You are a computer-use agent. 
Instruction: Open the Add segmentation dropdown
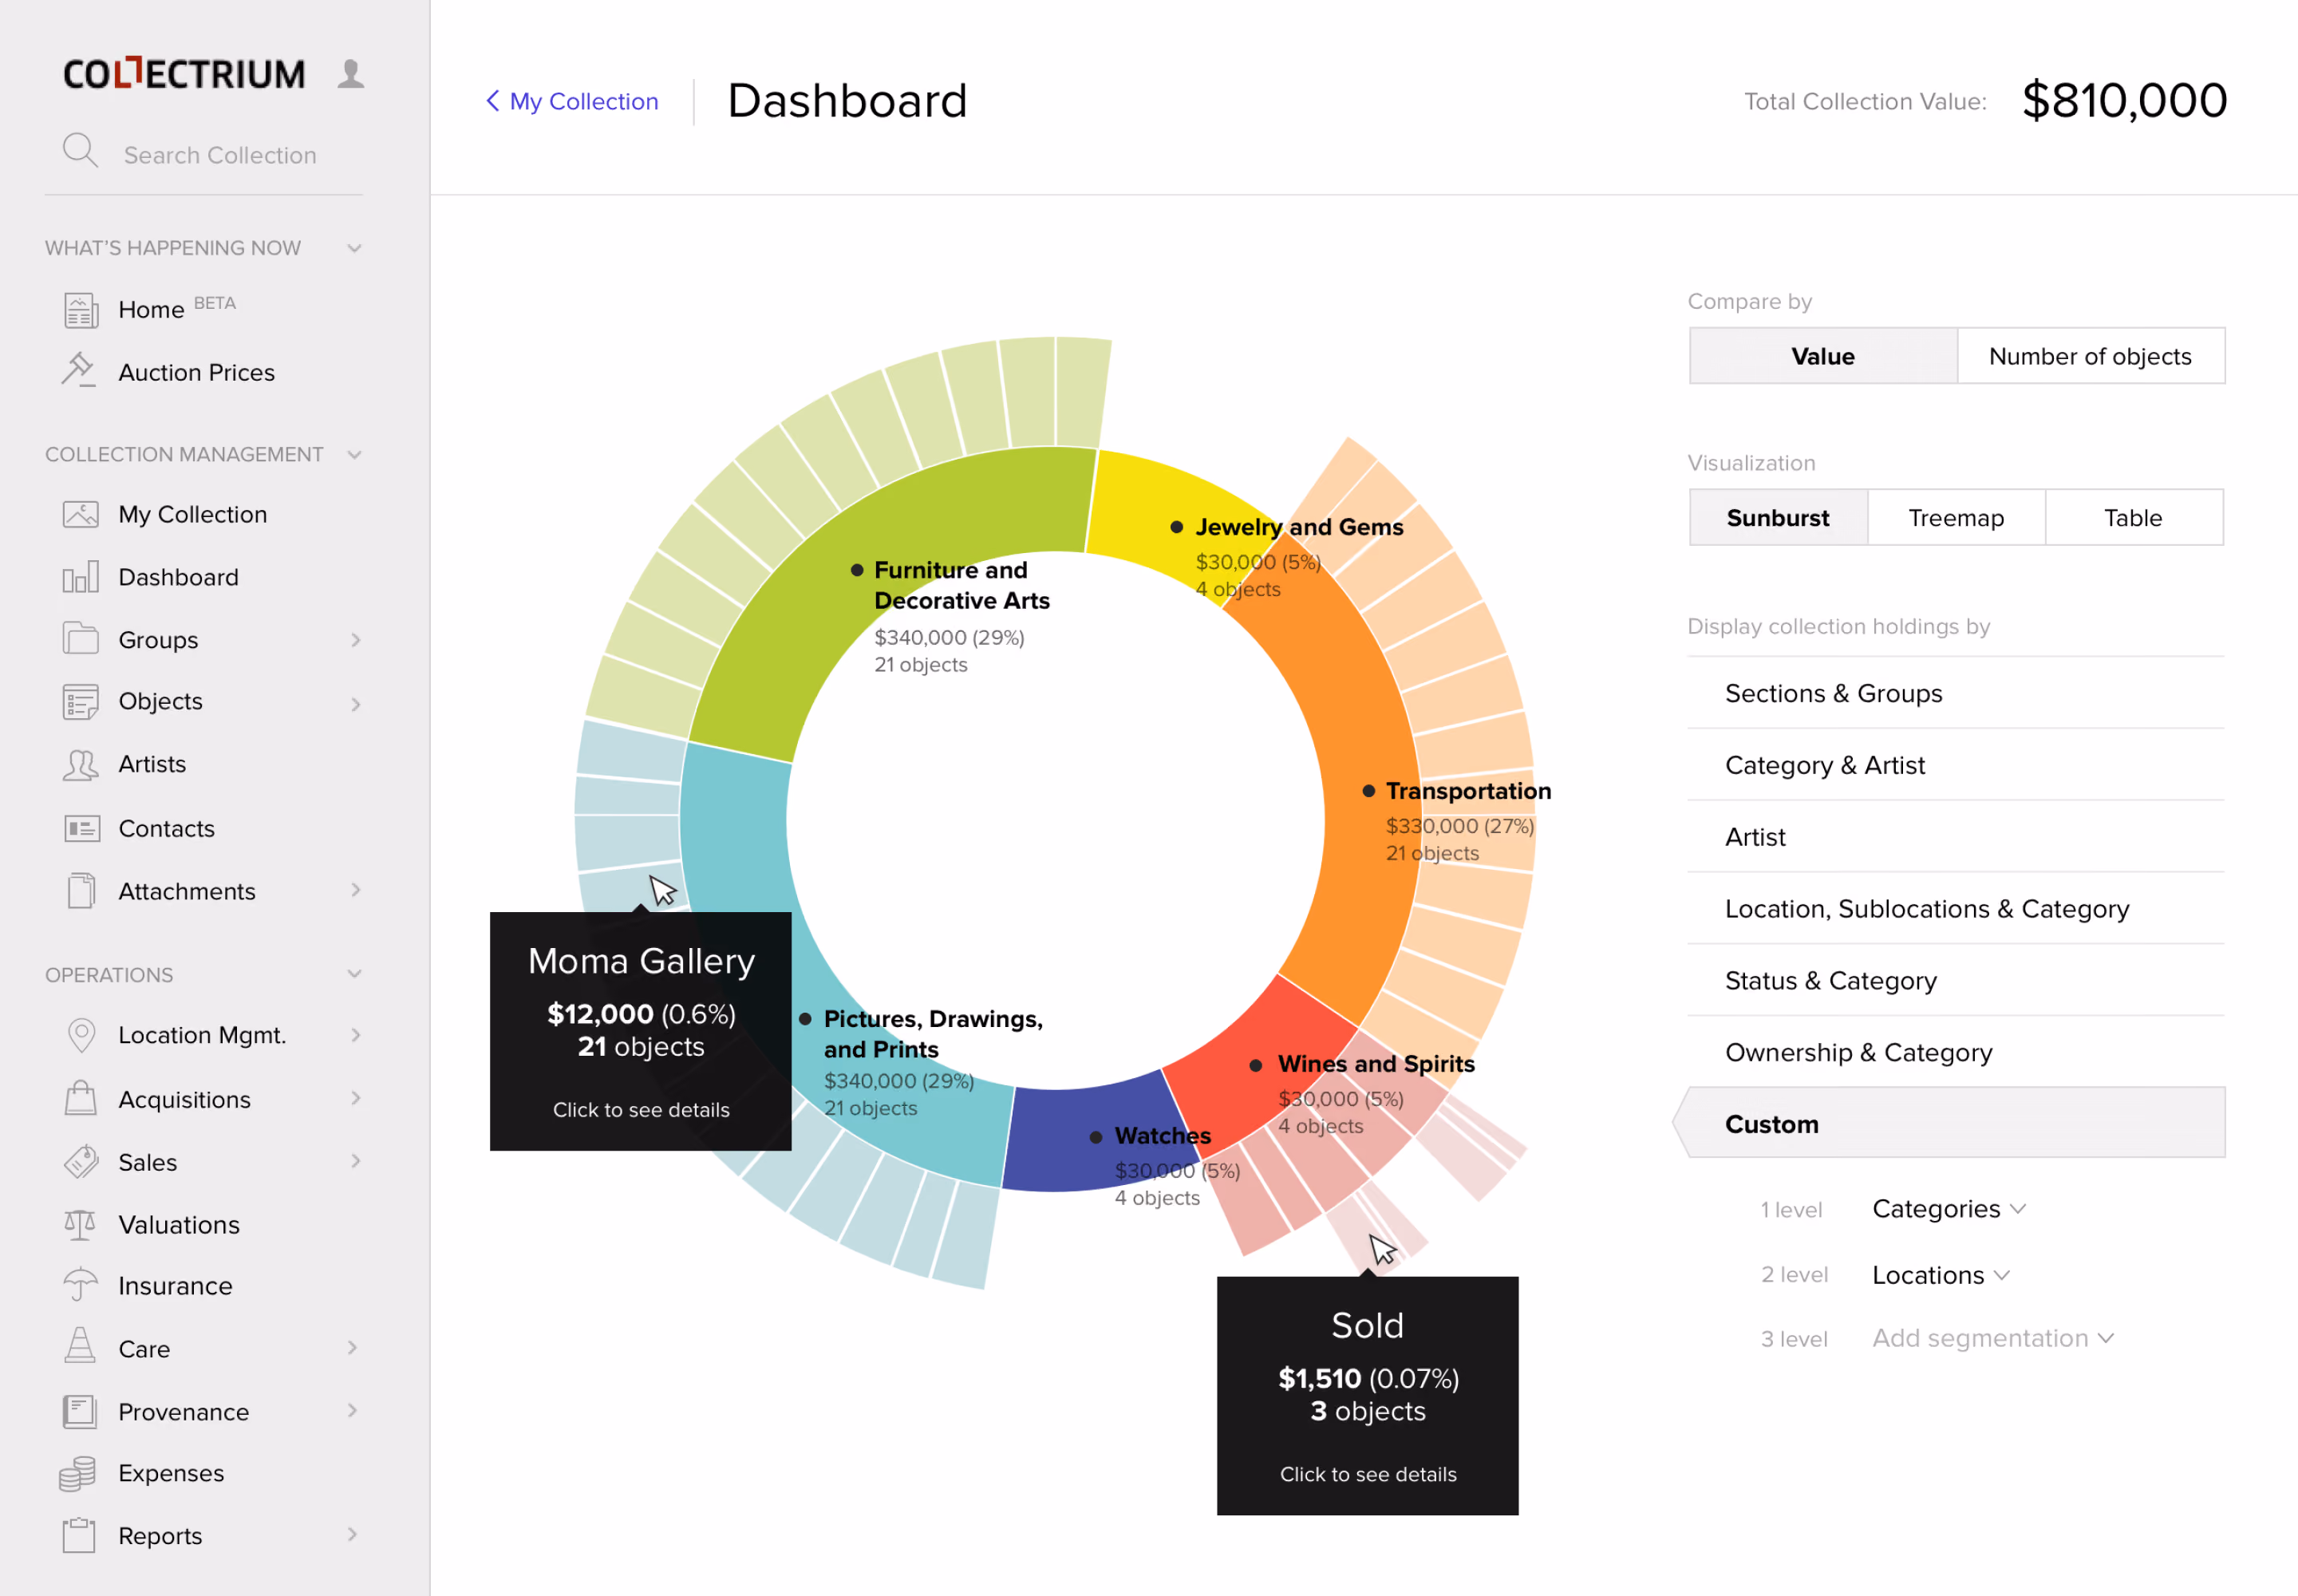pos(1992,1338)
